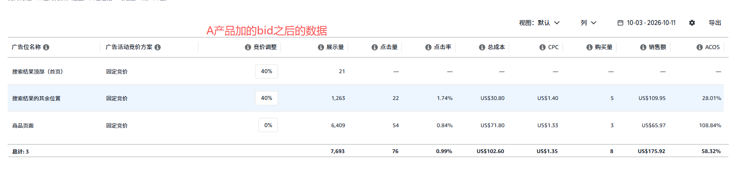Click click-through rate 1.74%

pos(445,98)
